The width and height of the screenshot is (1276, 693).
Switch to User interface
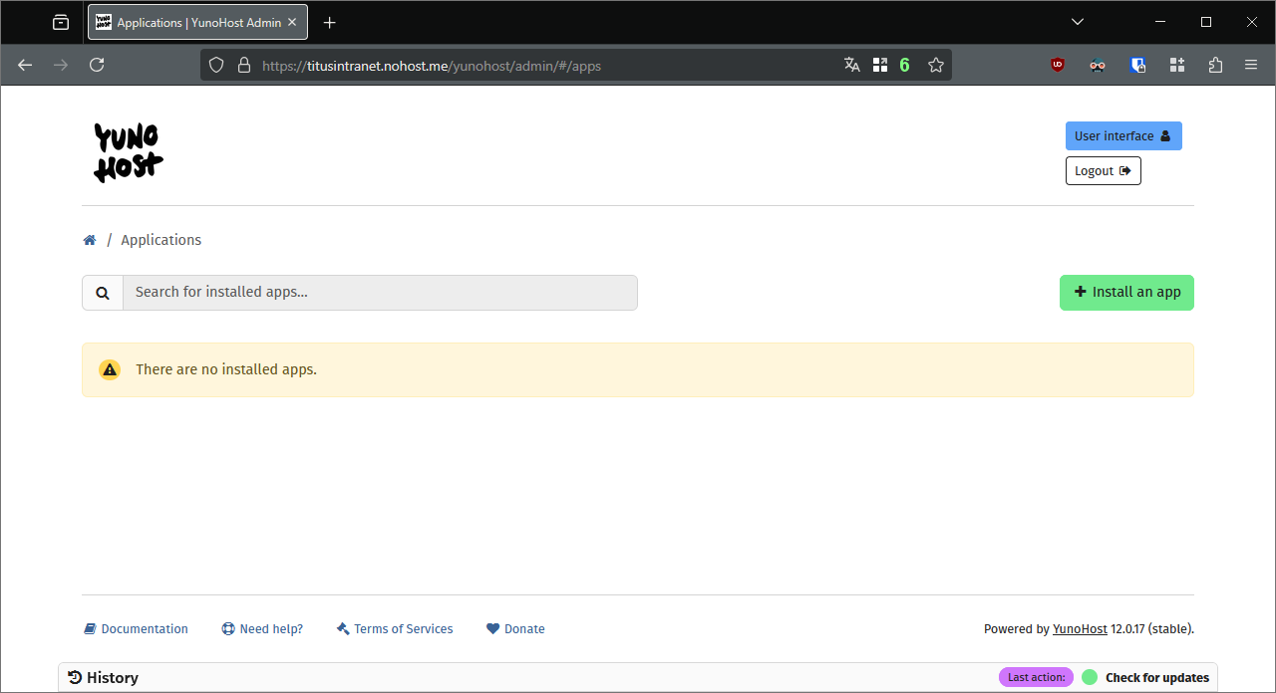pos(1122,136)
